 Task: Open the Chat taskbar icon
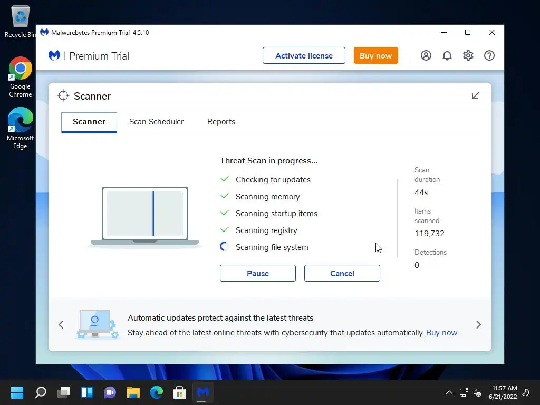click(110, 392)
